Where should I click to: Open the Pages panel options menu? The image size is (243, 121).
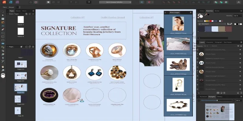pyautogui.click(x=33, y=11)
